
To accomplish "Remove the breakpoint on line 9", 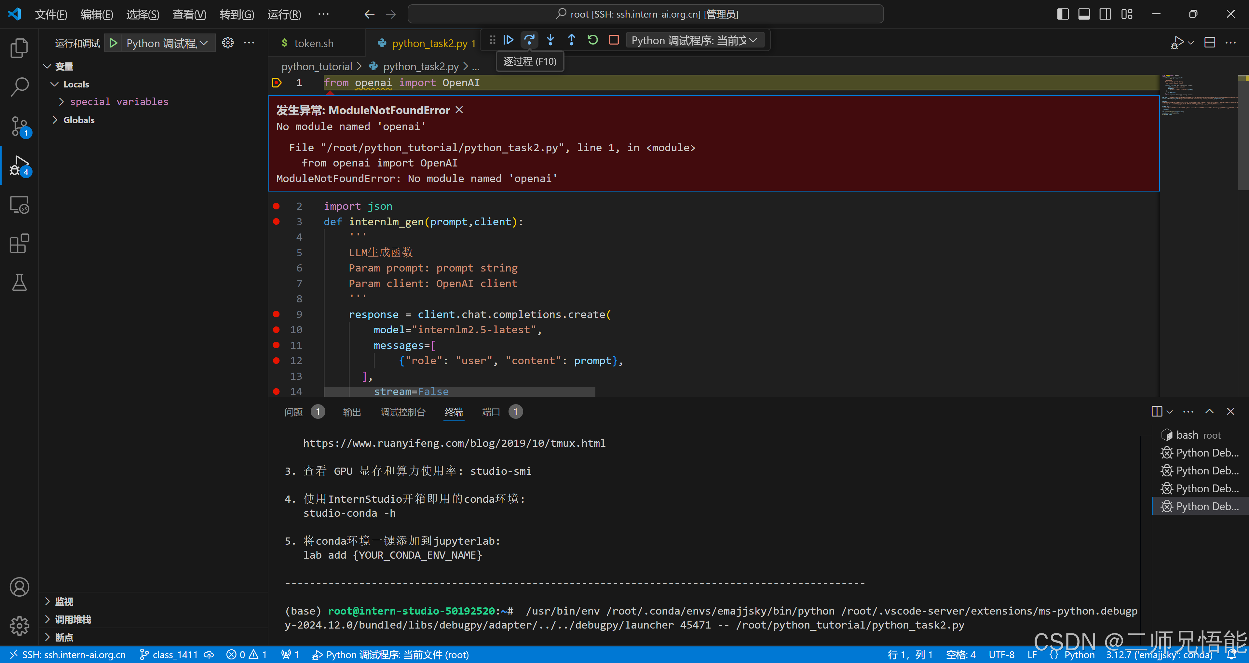I will 276,314.
